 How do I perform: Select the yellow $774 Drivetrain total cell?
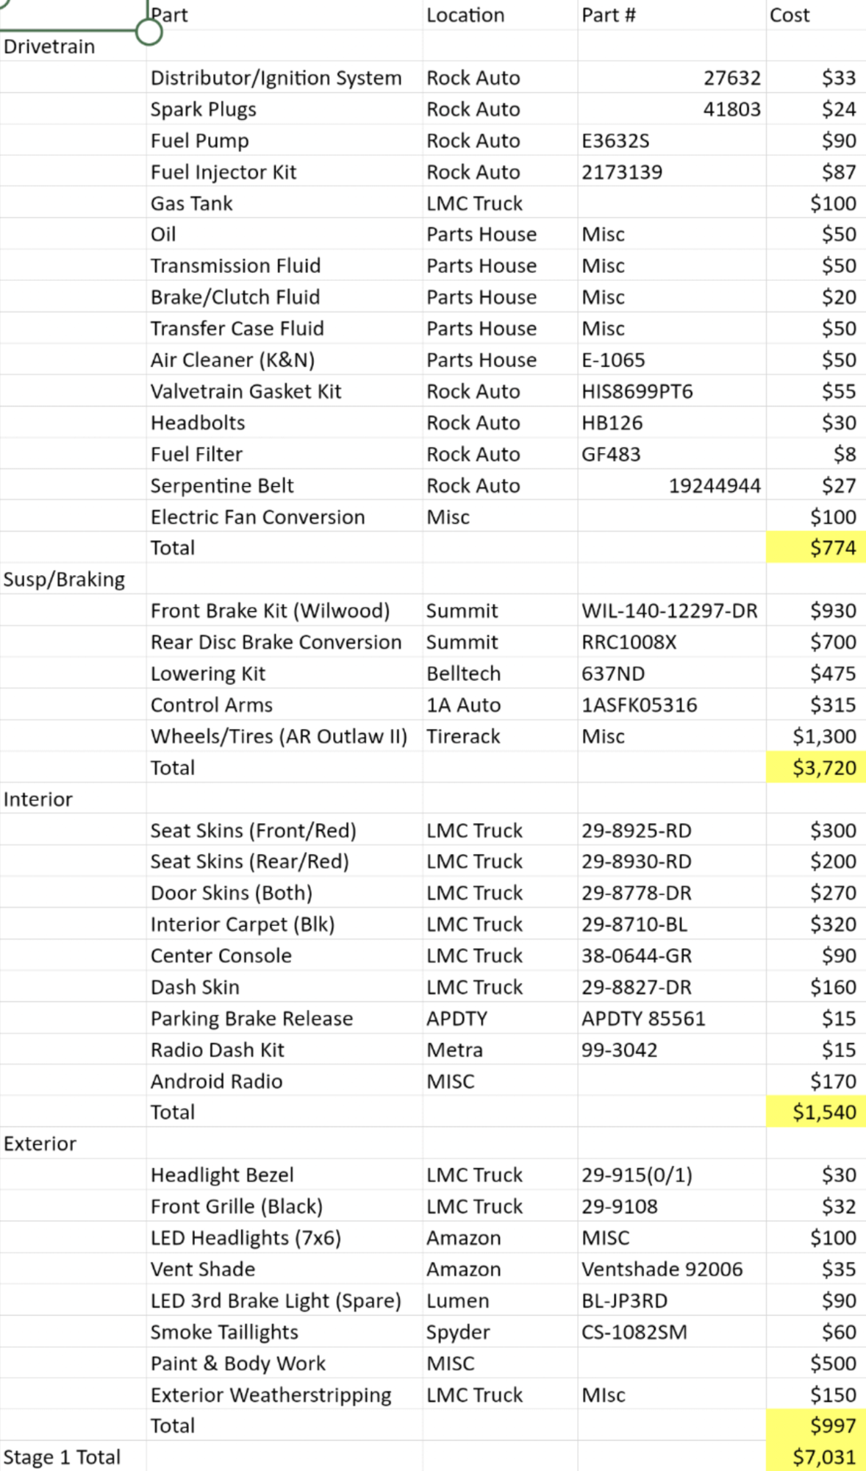click(x=816, y=548)
